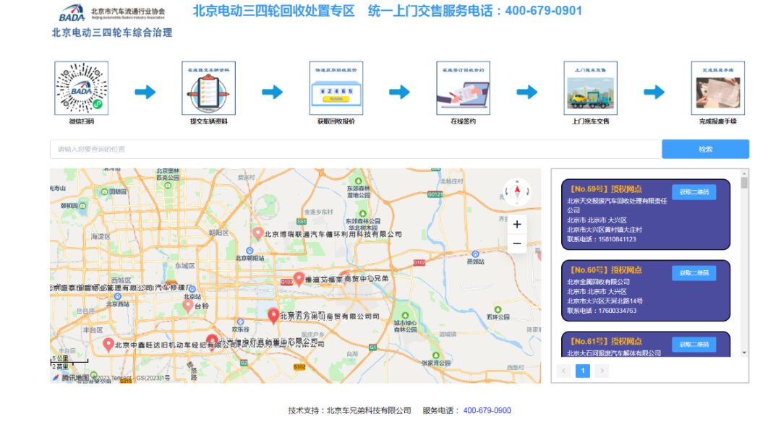The image size is (781, 427).
Task: Click 北京大石河报废汽车解体有限公司 text
Action: pyautogui.click(x=614, y=353)
